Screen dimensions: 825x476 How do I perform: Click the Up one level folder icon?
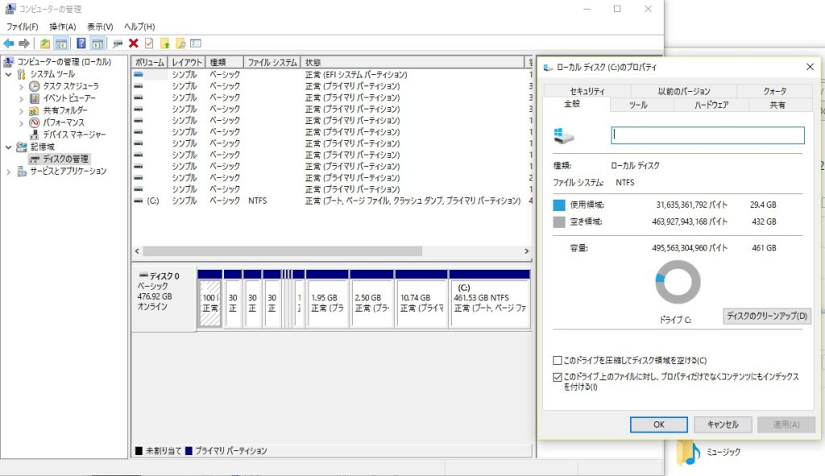pyautogui.click(x=45, y=43)
